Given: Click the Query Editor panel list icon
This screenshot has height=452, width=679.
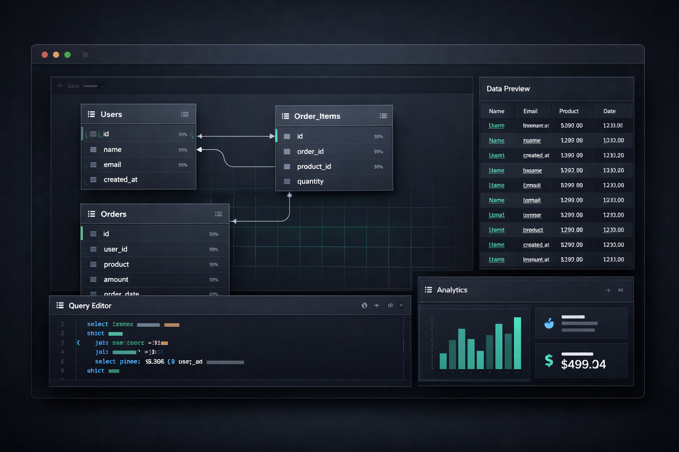Looking at the screenshot, I should pos(60,305).
